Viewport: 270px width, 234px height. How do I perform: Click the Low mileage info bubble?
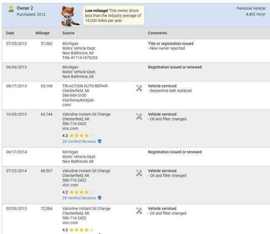[x=113, y=16]
